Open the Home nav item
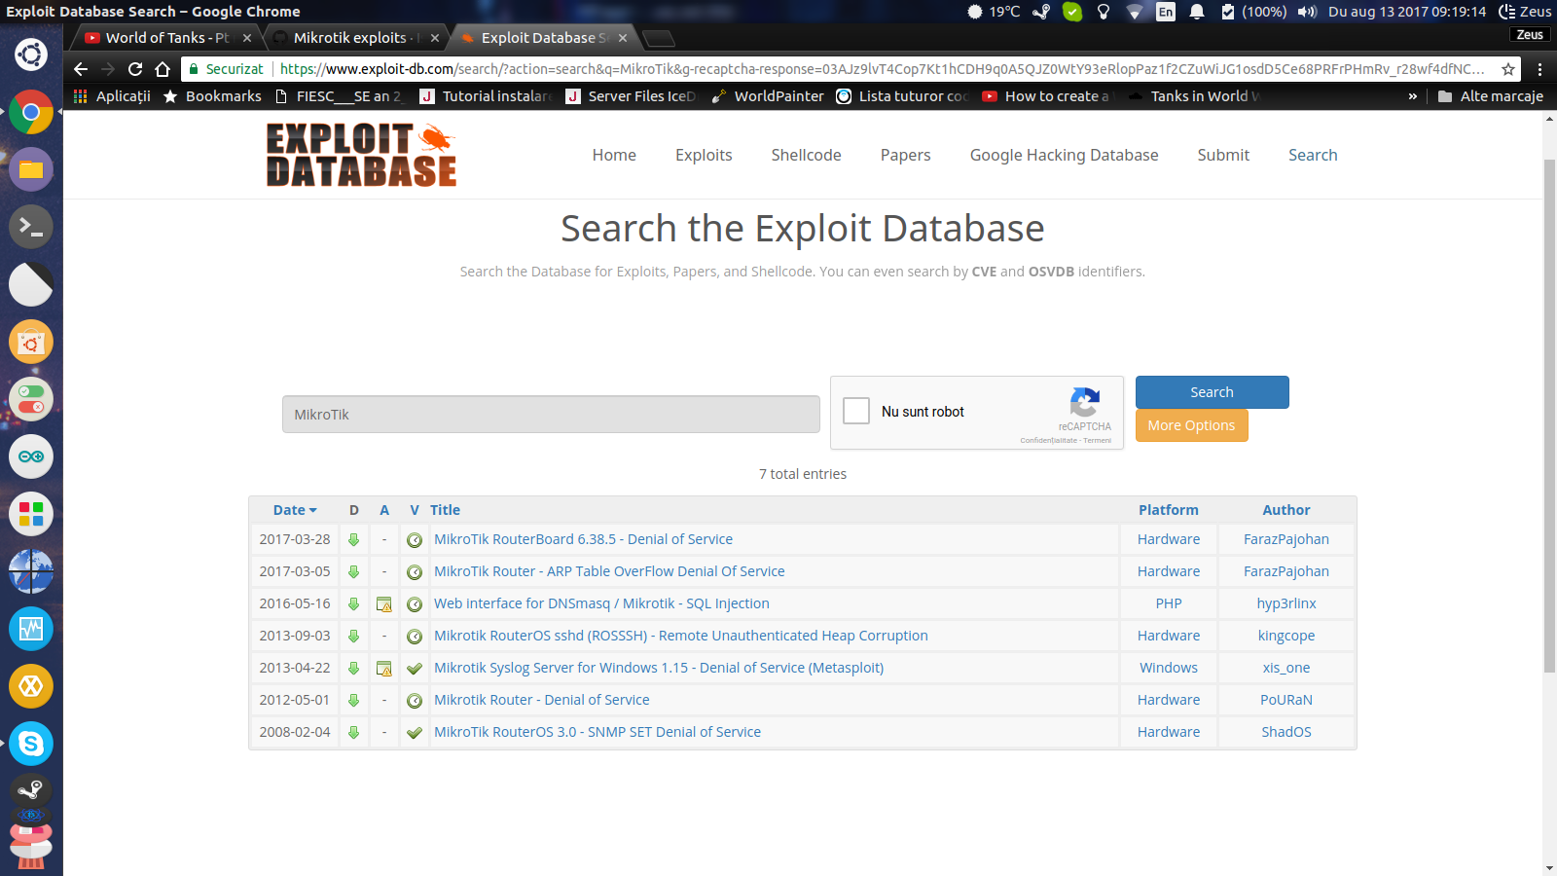Image resolution: width=1557 pixels, height=876 pixels. pos(614,155)
